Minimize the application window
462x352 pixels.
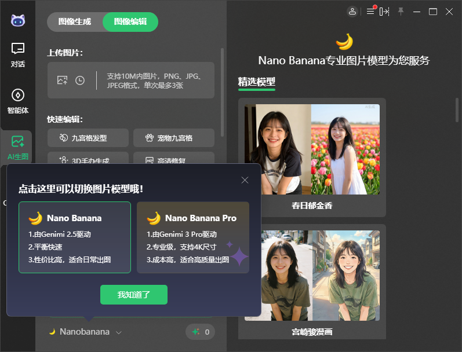tap(417, 12)
